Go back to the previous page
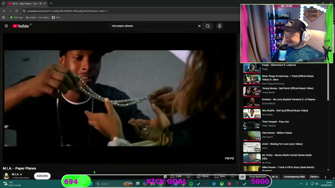 4,11
